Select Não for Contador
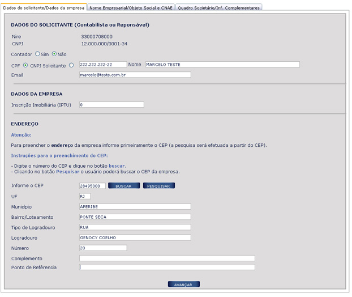Screen dimensions: 352x297 tap(54, 54)
